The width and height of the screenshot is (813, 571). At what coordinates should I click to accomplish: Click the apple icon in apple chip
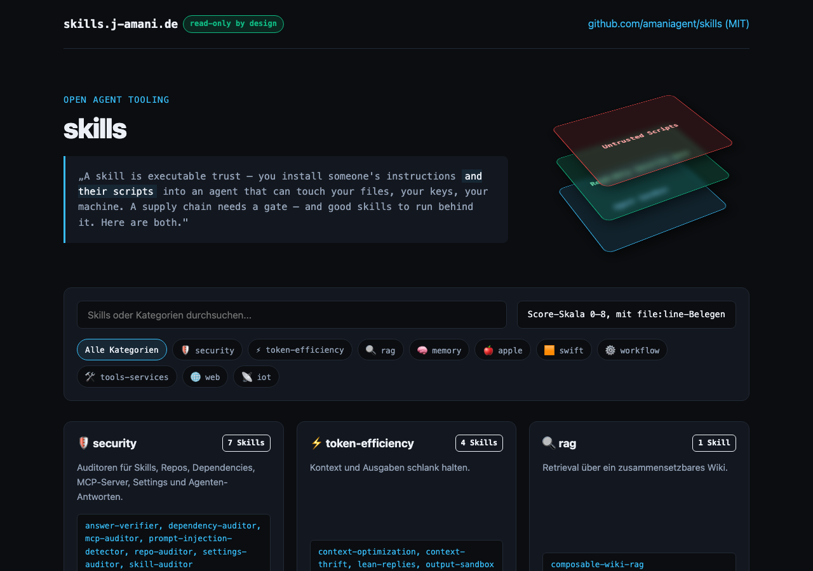(488, 350)
